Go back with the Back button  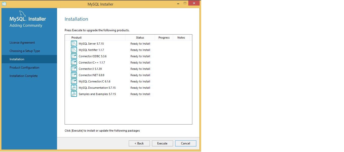[x=139, y=143]
